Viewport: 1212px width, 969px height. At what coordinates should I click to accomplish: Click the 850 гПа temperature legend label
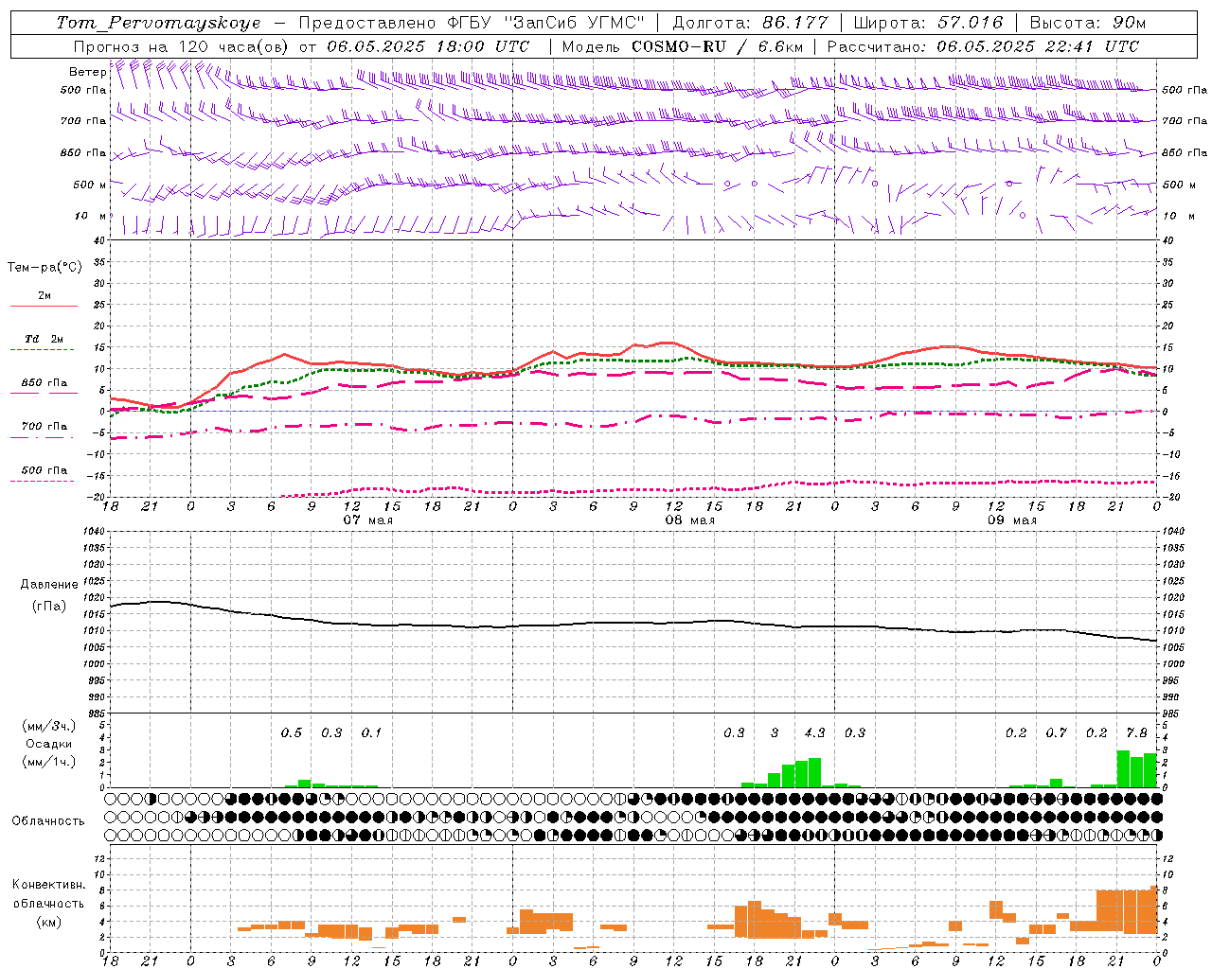(45, 383)
